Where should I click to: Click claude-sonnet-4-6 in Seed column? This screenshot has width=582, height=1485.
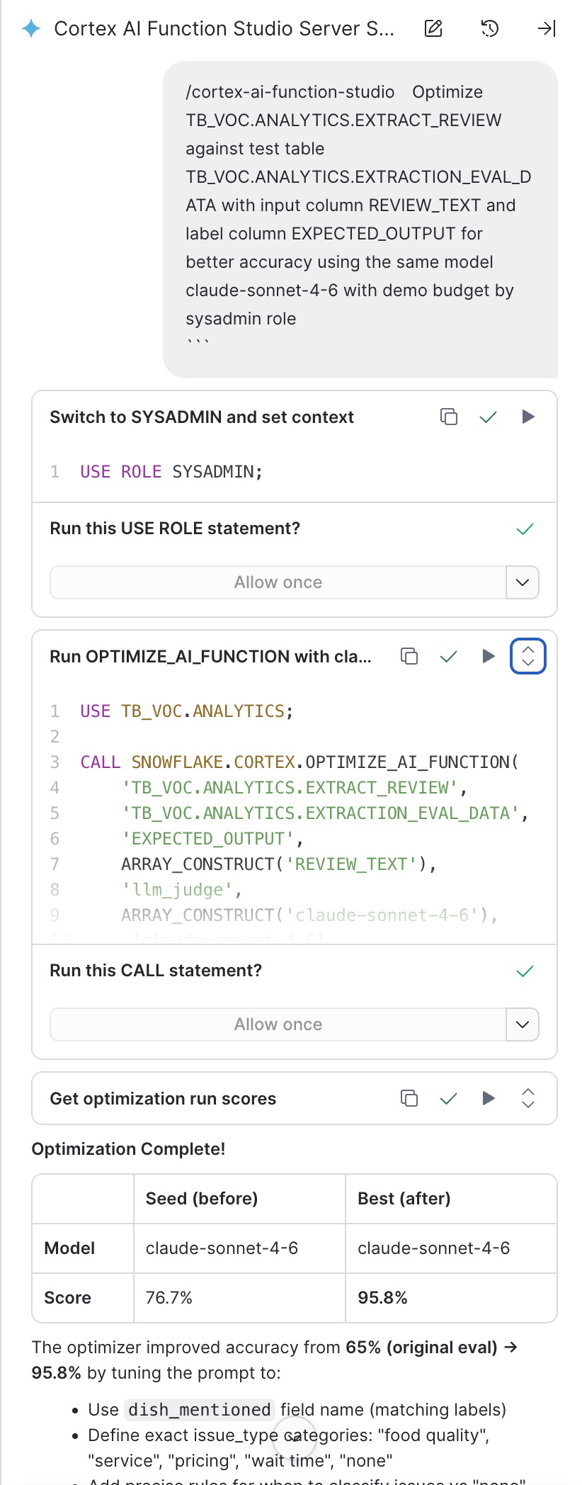[x=222, y=1248]
